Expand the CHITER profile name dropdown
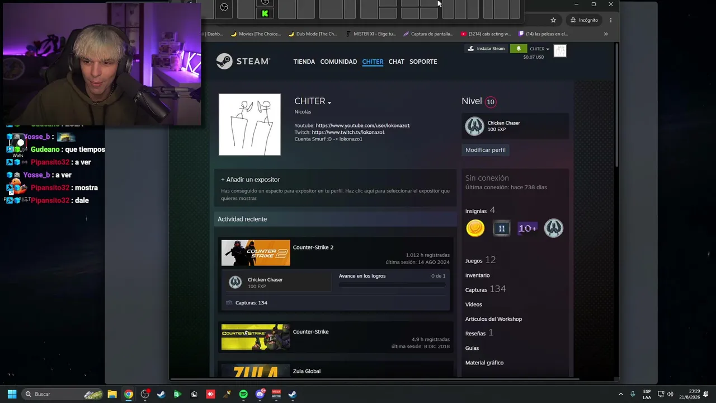The width and height of the screenshot is (716, 403). point(329,102)
